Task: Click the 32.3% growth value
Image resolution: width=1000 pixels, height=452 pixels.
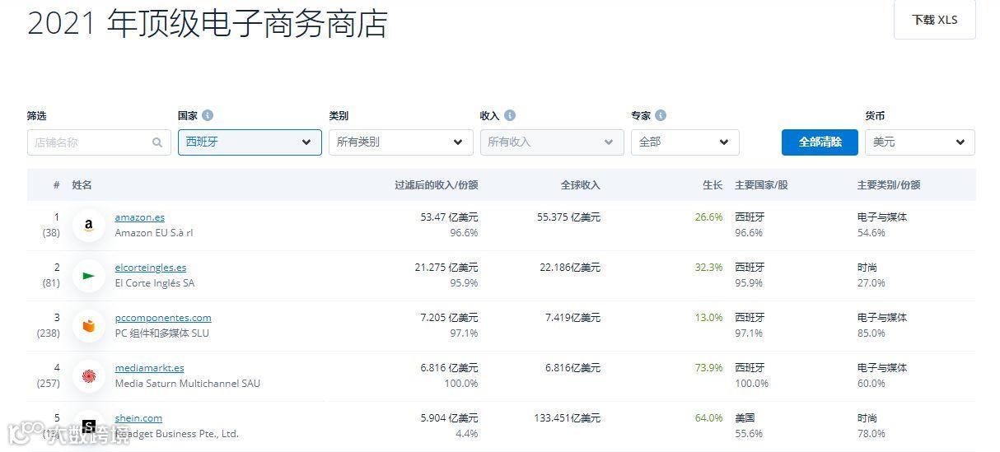Action: pos(708,268)
